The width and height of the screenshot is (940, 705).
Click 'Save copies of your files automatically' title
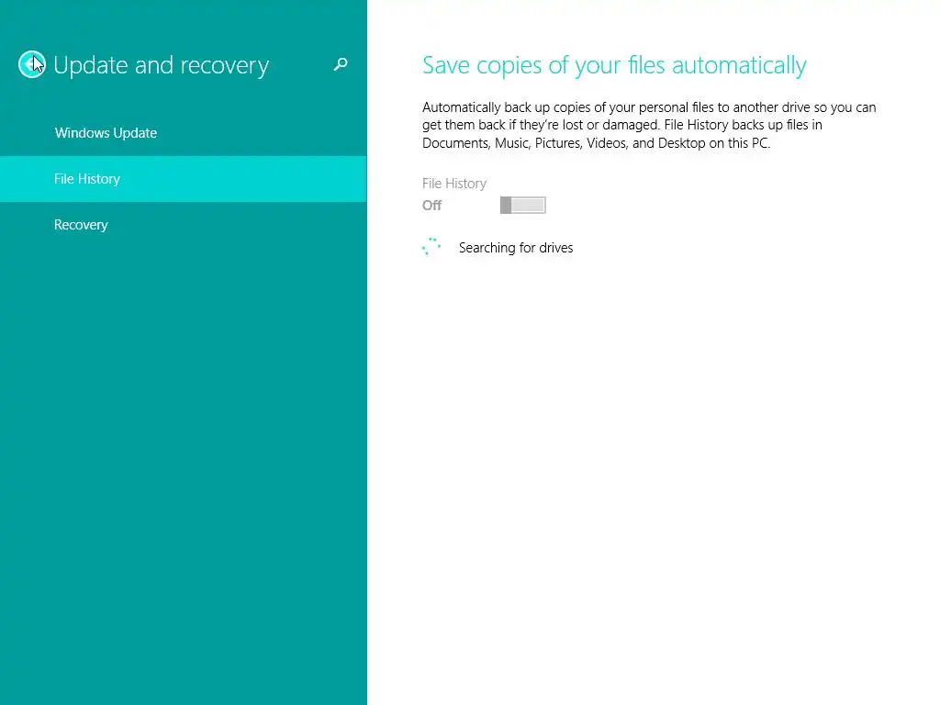pyautogui.click(x=614, y=65)
